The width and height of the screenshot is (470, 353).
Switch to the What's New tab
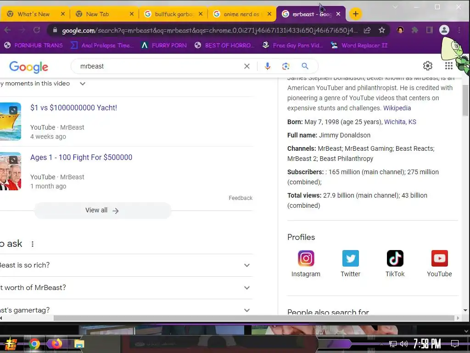pos(33,14)
